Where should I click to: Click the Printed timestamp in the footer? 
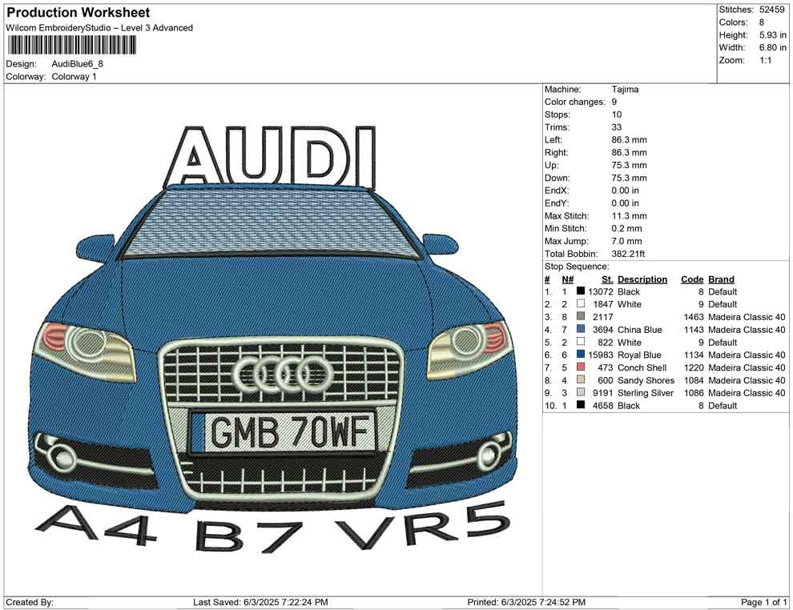526,602
